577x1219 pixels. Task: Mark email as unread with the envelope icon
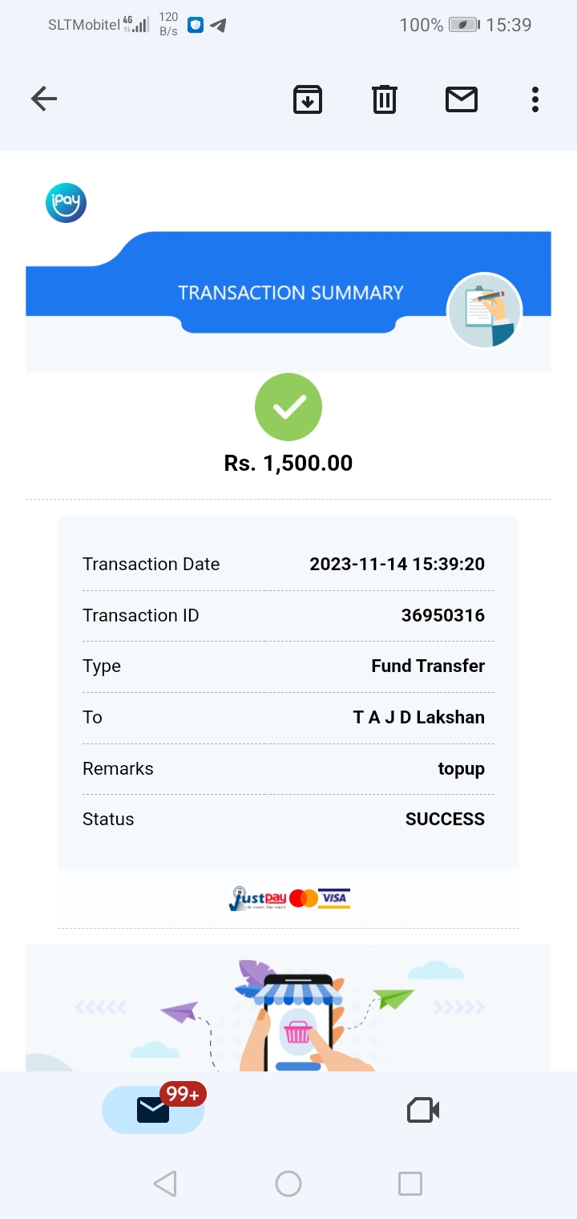point(462,99)
